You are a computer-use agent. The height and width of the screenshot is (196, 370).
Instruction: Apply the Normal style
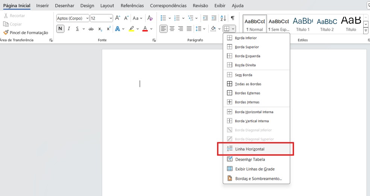point(255,24)
